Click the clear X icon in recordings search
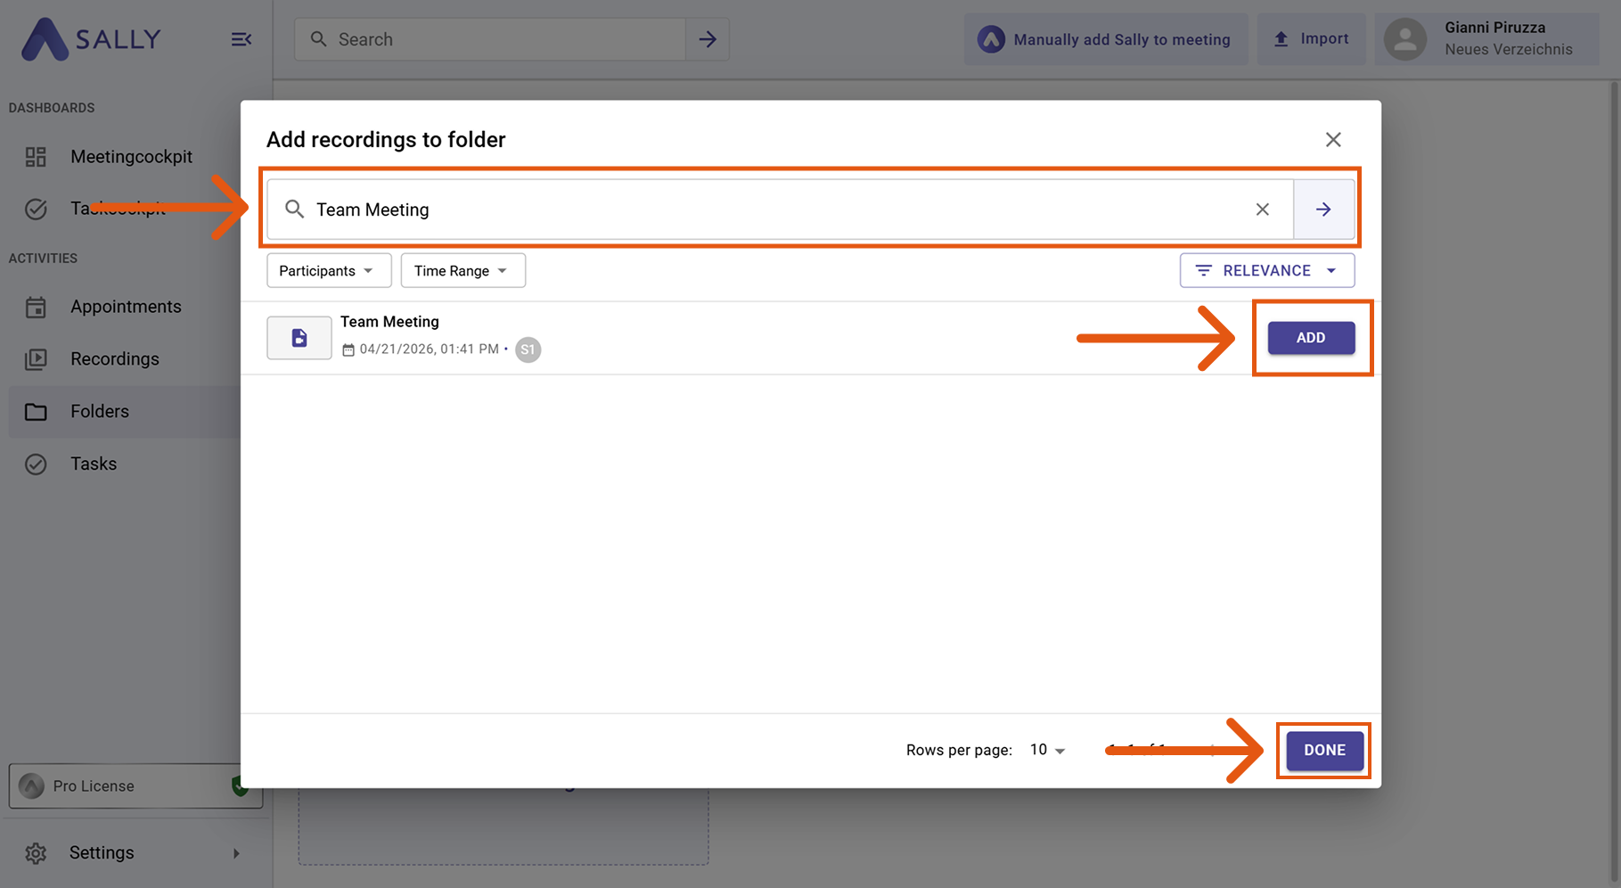The image size is (1621, 888). pos(1262,210)
